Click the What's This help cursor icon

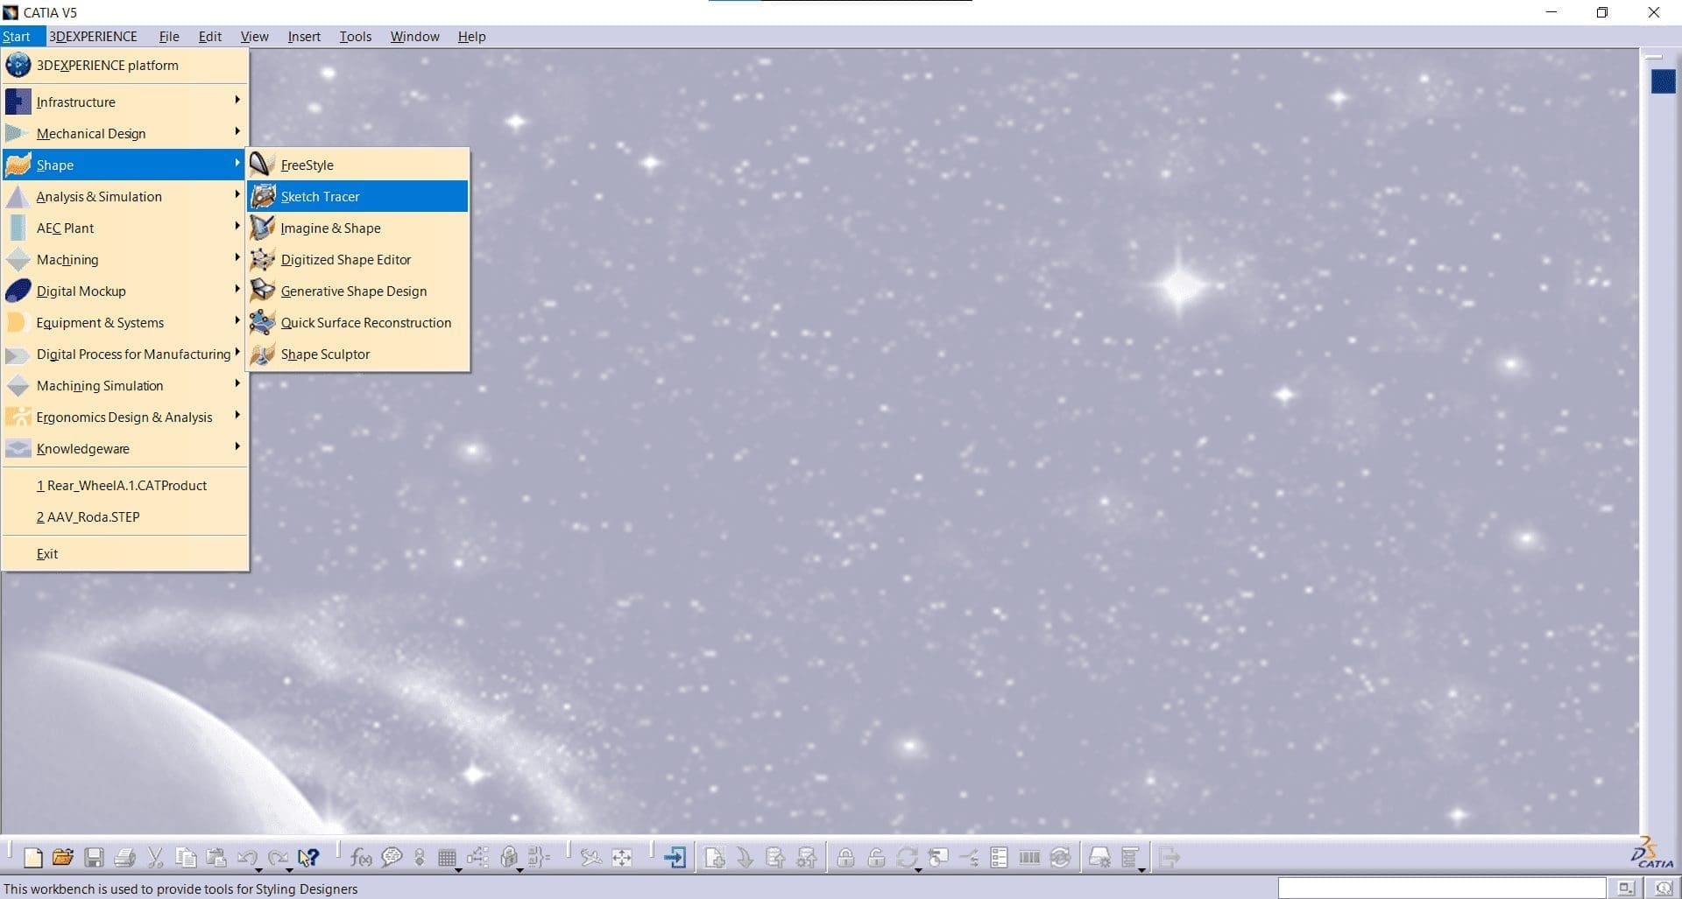(x=308, y=858)
